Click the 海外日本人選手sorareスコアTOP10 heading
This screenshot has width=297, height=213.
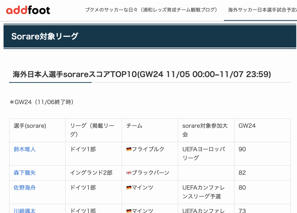point(142,74)
